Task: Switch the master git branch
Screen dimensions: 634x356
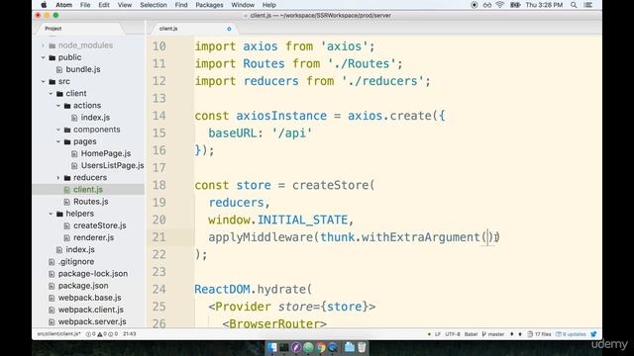Action: click(x=493, y=334)
